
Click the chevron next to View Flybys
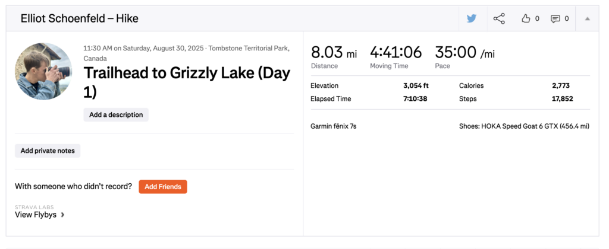pyautogui.click(x=63, y=215)
